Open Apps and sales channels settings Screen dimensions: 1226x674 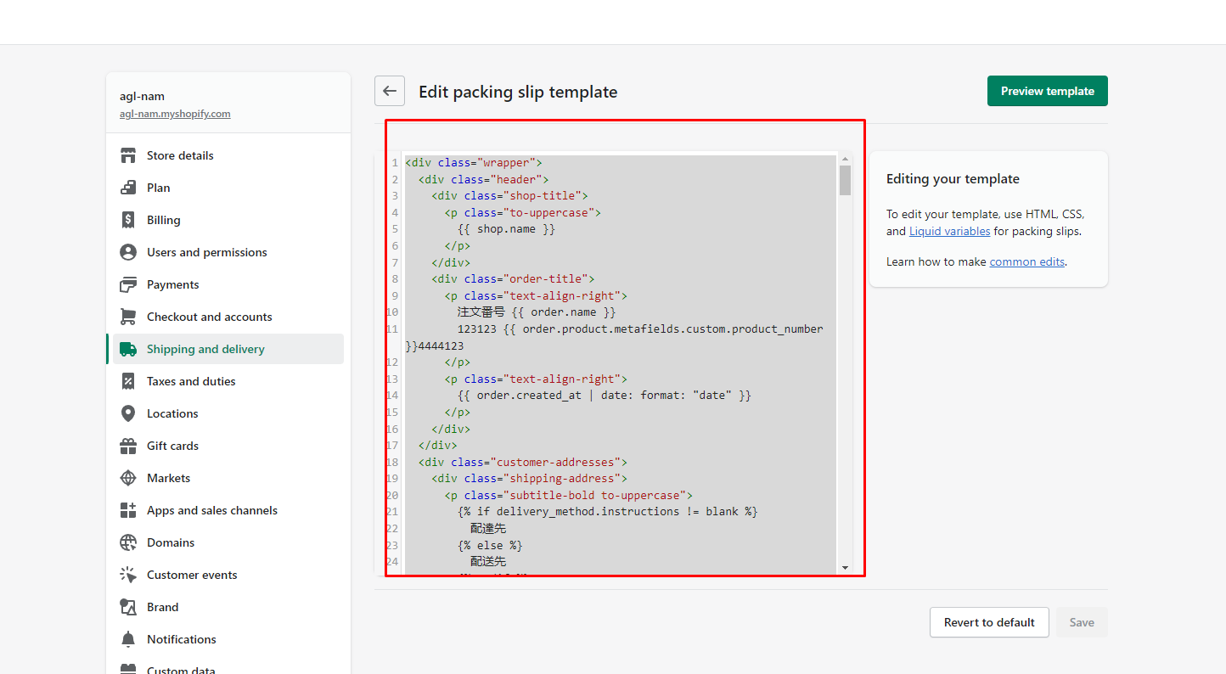tap(211, 510)
